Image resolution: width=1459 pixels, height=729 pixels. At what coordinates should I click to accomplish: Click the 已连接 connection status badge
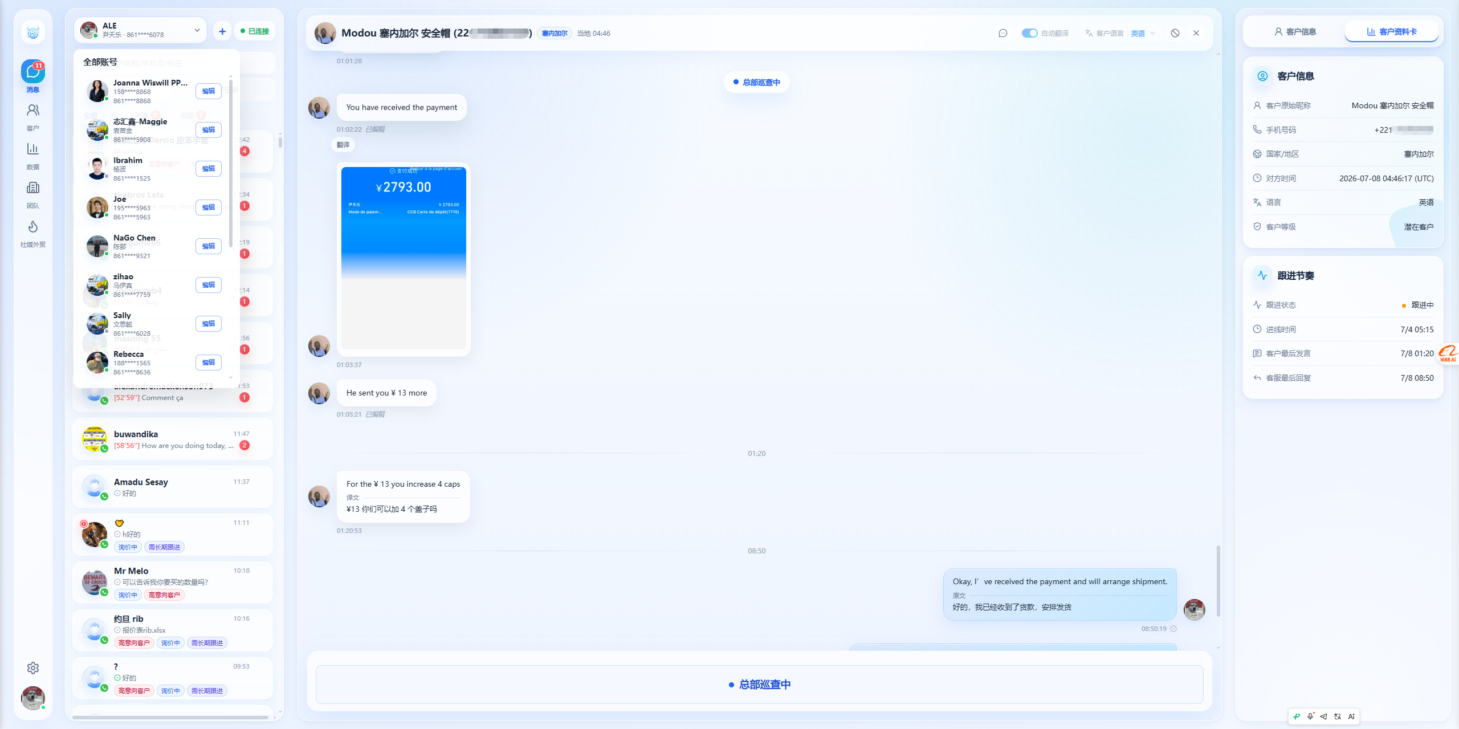[x=255, y=31]
